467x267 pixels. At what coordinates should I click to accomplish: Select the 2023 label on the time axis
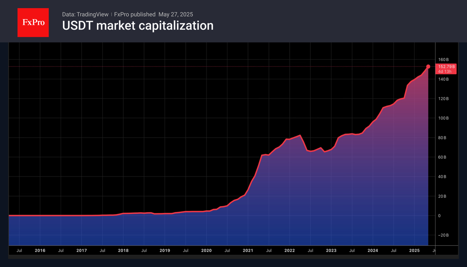[331, 251]
